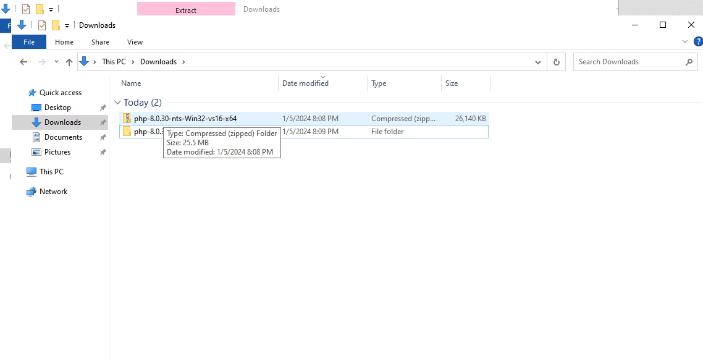Switch to the View ribbon tab

pos(135,42)
